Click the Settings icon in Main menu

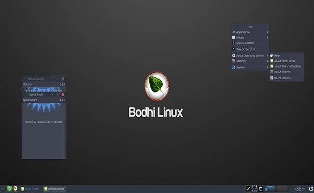tap(234, 61)
